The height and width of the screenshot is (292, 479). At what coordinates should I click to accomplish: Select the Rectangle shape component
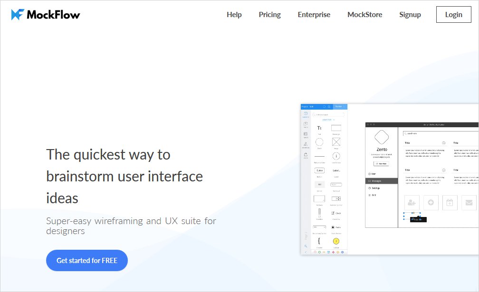(336, 128)
